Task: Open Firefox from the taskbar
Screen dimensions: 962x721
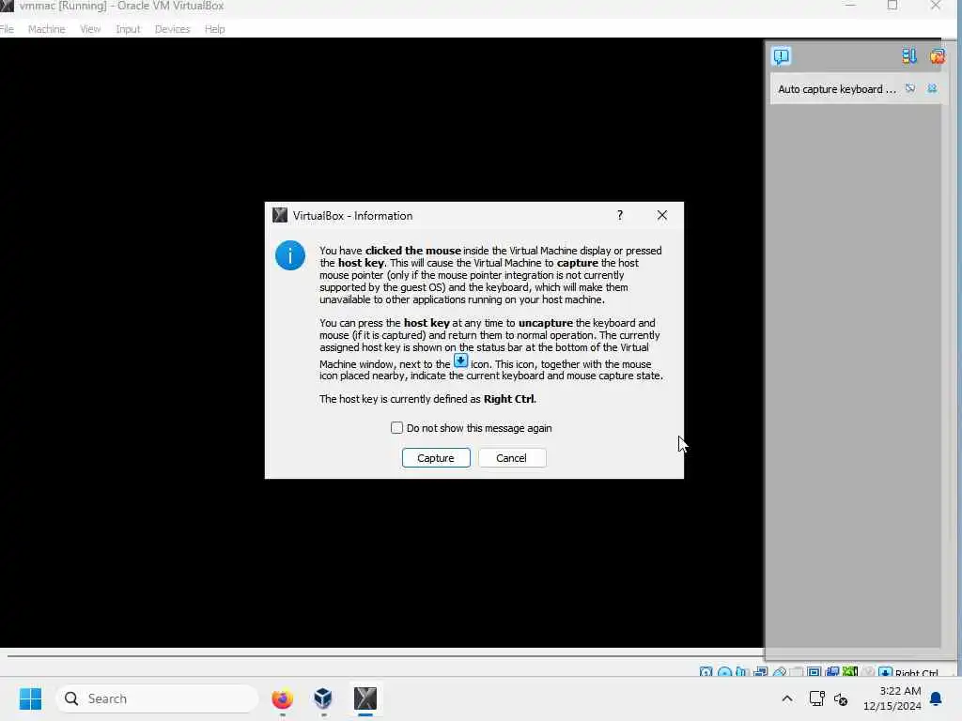Action: coord(282,698)
